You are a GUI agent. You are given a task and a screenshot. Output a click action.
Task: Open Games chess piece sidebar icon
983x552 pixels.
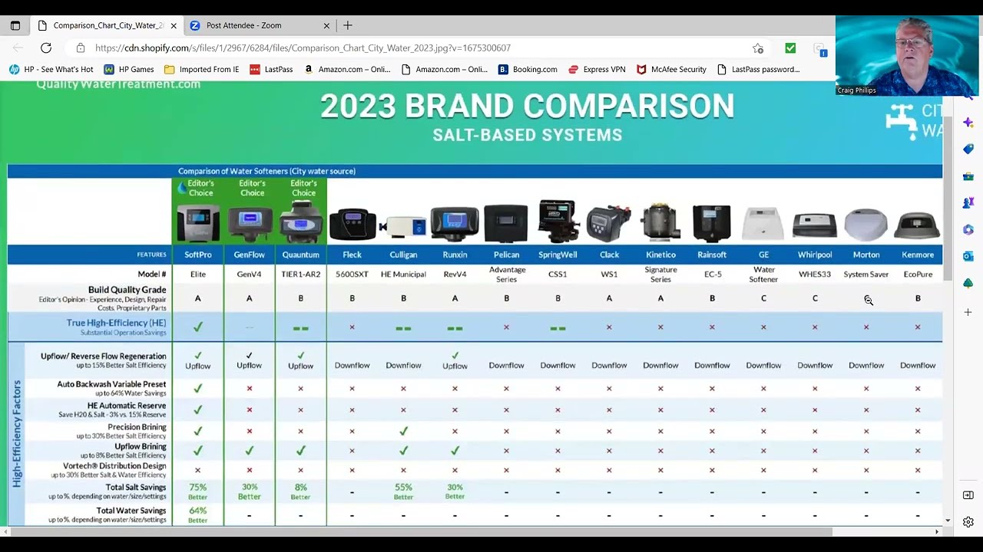[968, 203]
